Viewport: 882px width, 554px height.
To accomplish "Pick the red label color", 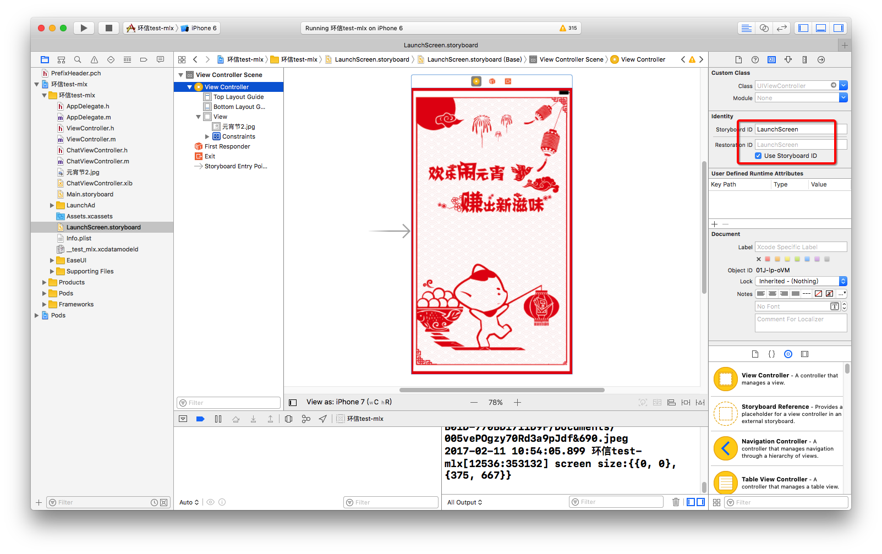I will pos(768,259).
